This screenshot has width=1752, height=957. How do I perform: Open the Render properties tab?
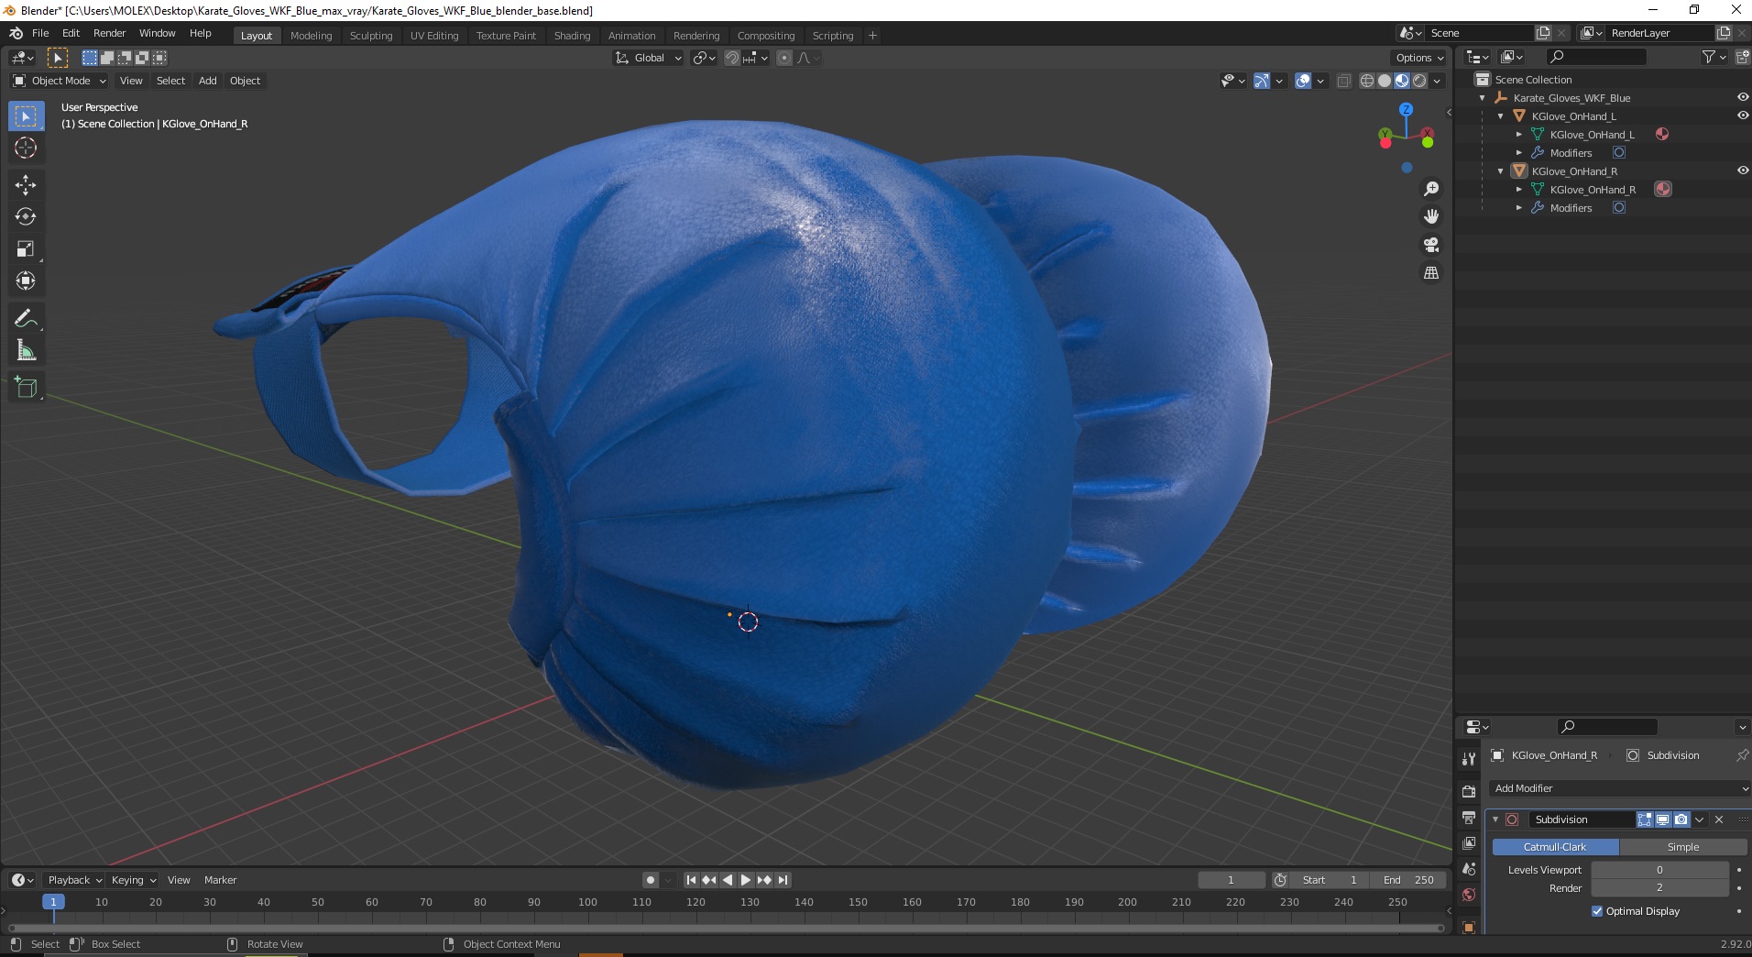1469,791
